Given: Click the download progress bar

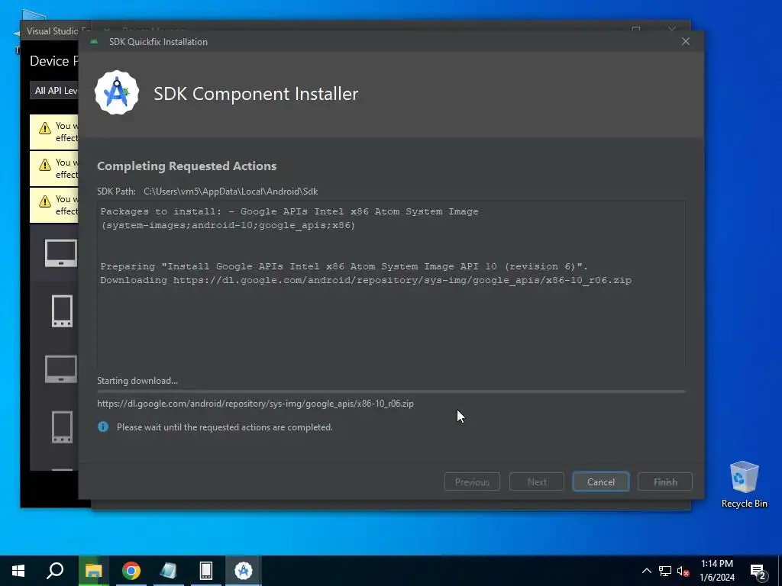Looking at the screenshot, I should click(x=391, y=391).
